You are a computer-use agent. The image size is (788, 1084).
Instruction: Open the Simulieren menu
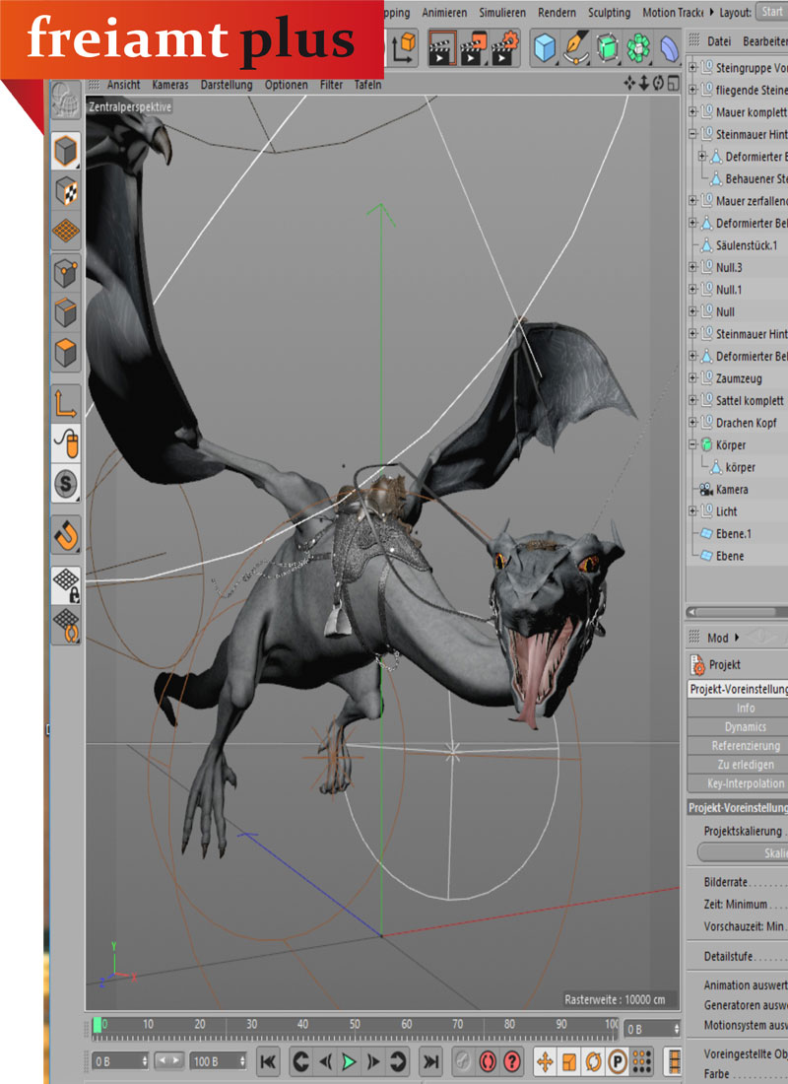502,13
